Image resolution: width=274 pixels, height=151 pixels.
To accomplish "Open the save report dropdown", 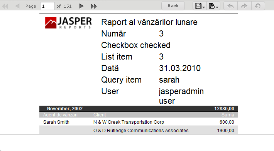I will [200, 6].
